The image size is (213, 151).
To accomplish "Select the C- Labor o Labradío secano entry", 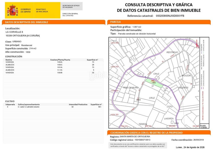I will click(x=28, y=107).
